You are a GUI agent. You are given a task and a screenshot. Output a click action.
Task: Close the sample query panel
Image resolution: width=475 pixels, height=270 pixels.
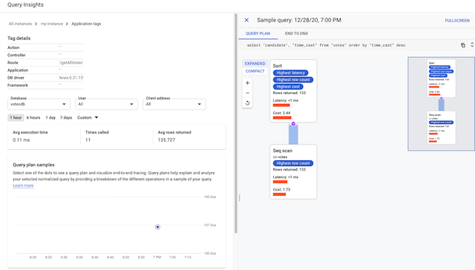point(246,20)
